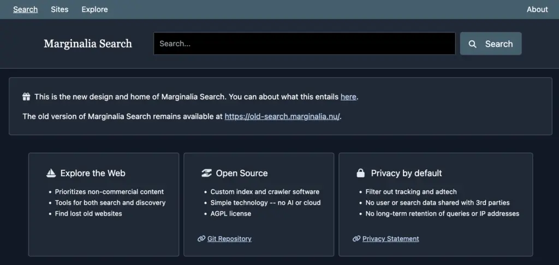Screen dimensions: 559x265
Task: Click the Search button next to the query field
Action: point(491,44)
